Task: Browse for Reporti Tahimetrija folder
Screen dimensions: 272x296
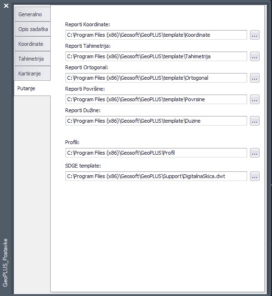Action: (x=255, y=56)
